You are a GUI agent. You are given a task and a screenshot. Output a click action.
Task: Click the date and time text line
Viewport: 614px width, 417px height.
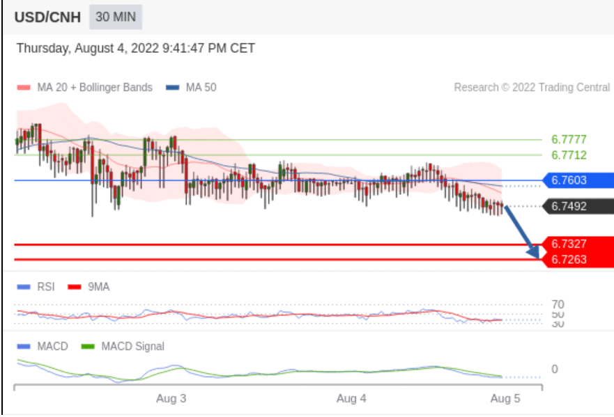[x=135, y=48]
